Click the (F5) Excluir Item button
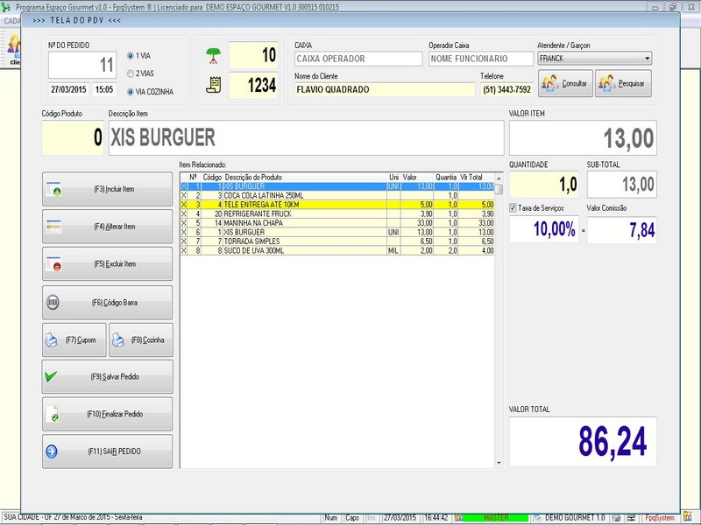 point(107,264)
